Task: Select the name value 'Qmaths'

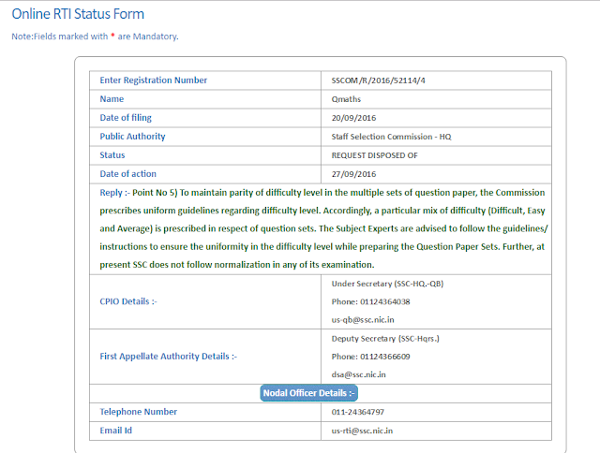Action: click(x=346, y=99)
